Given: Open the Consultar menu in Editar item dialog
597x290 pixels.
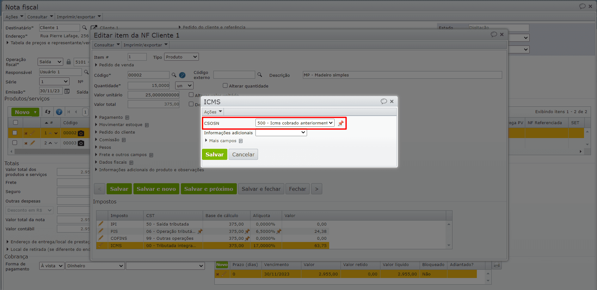Looking at the screenshot, I should pos(107,45).
